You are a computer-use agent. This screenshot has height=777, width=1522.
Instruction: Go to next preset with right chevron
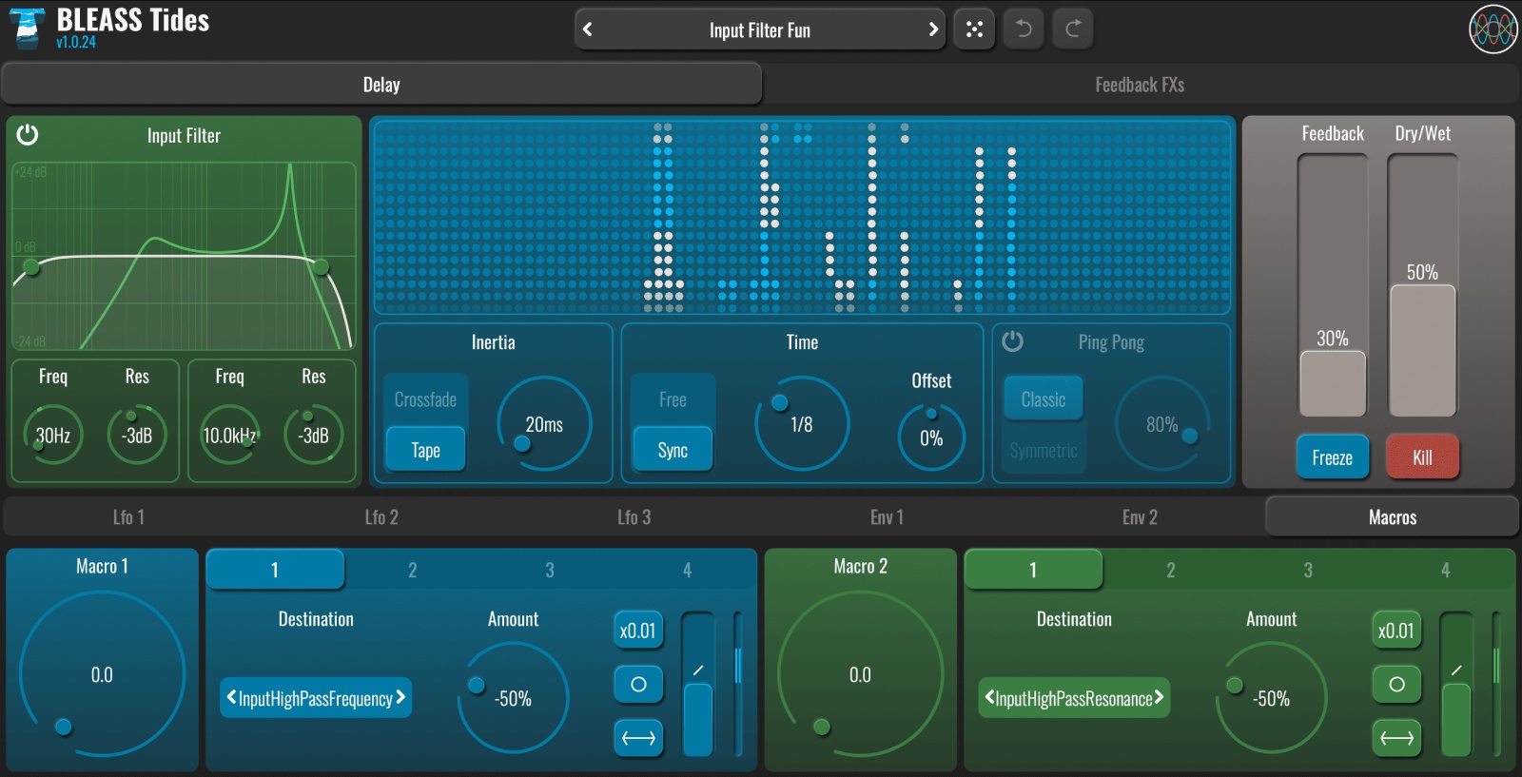[x=933, y=29]
